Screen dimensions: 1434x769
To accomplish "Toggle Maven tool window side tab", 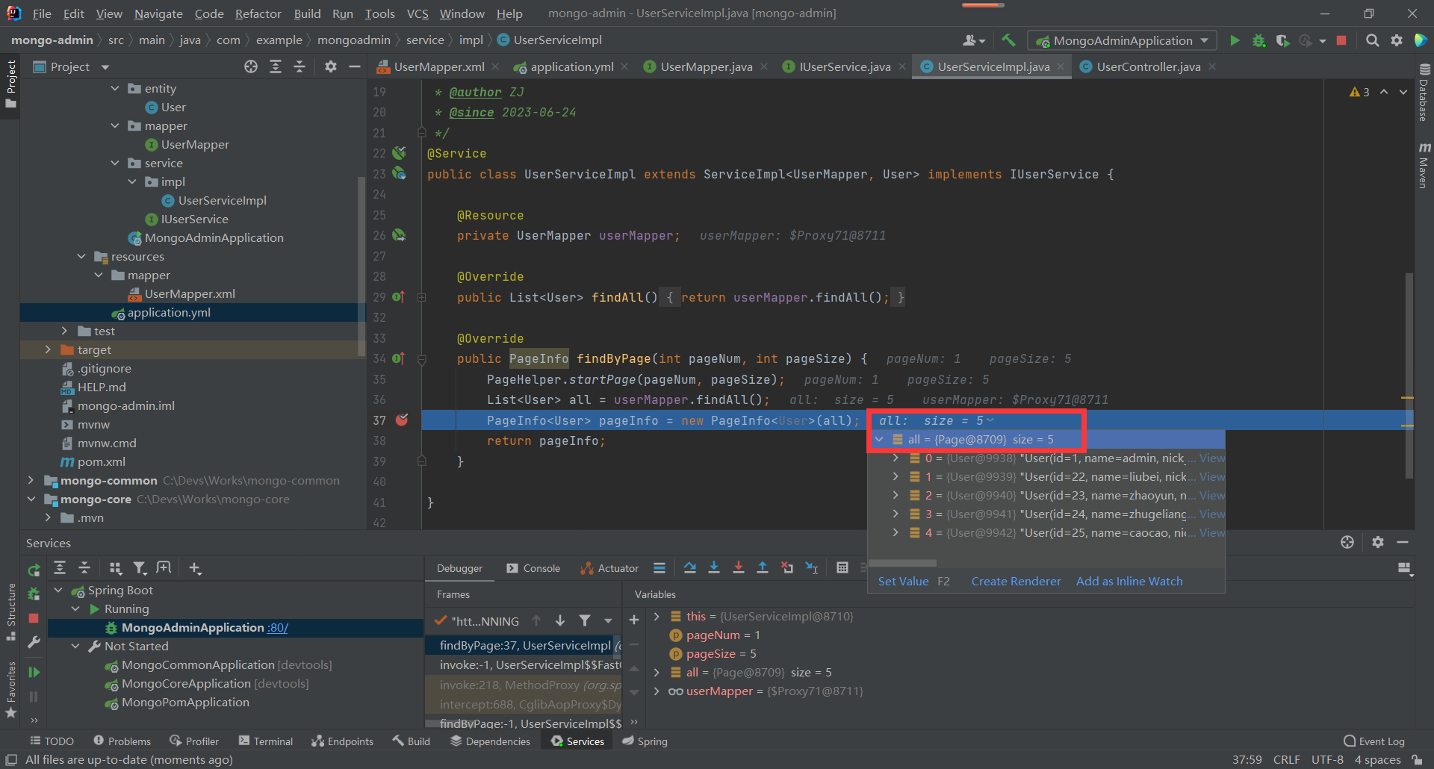I will pos(1424,165).
